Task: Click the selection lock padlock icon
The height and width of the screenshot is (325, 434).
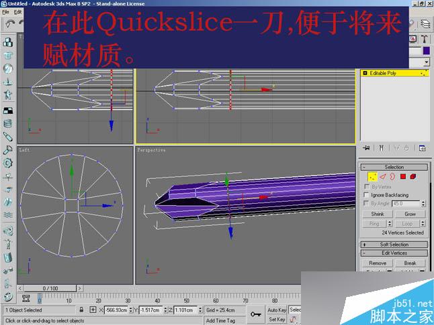Action: pos(81,310)
